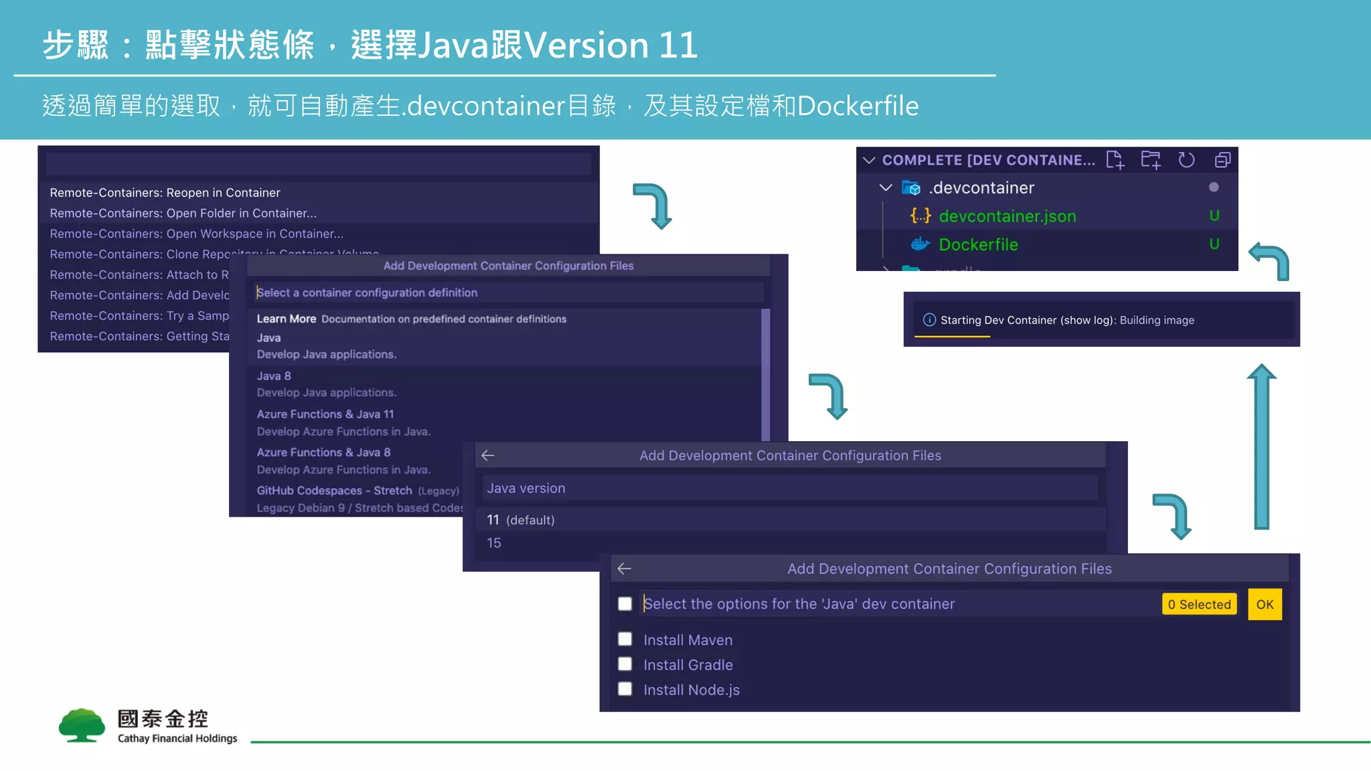Tick the Install Node.js checkbox
Image resolution: width=1371 pixels, height=771 pixels.
(625, 689)
